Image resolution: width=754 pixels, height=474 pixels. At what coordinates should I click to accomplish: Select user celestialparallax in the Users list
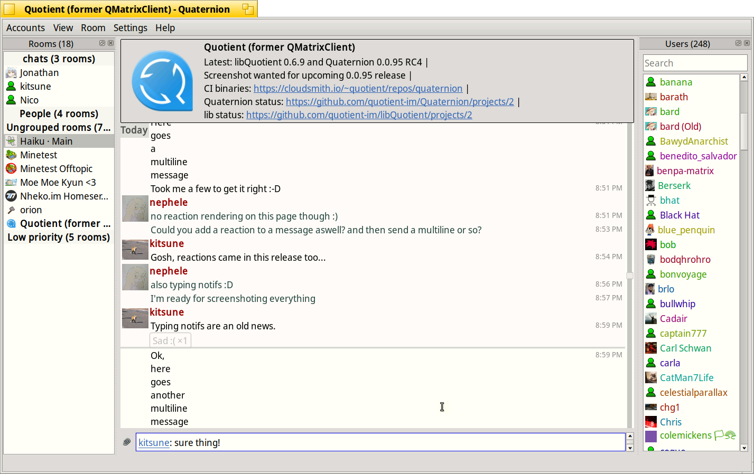691,393
